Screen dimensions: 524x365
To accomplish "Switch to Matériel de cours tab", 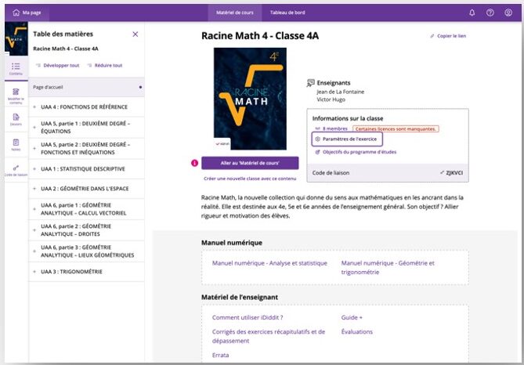I will click(x=235, y=13).
